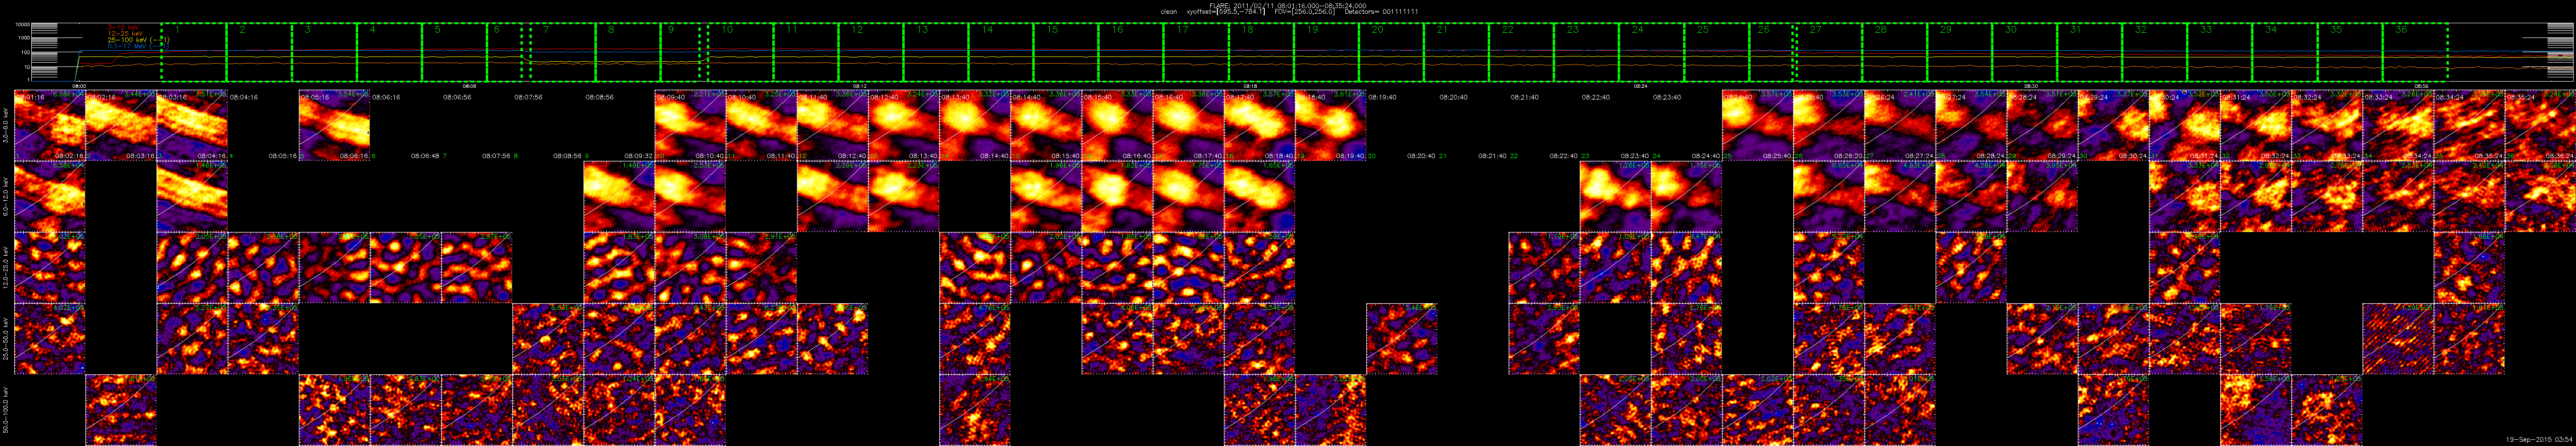The width and height of the screenshot is (2576, 446).
Task: Open the 50-100 keV image for interval 14
Action: [x=975, y=410]
